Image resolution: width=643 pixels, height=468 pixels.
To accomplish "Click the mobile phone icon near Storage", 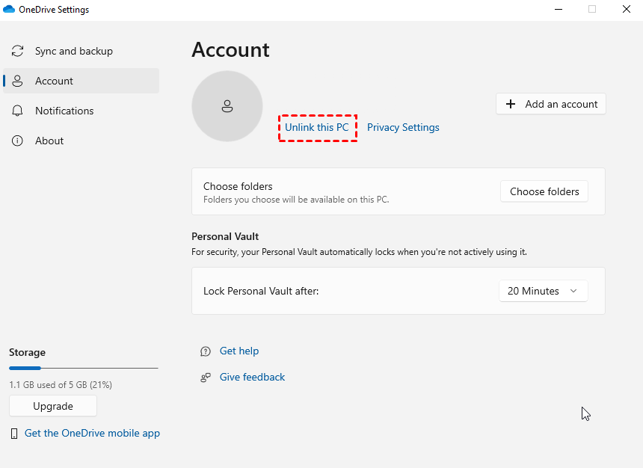I will (x=14, y=434).
